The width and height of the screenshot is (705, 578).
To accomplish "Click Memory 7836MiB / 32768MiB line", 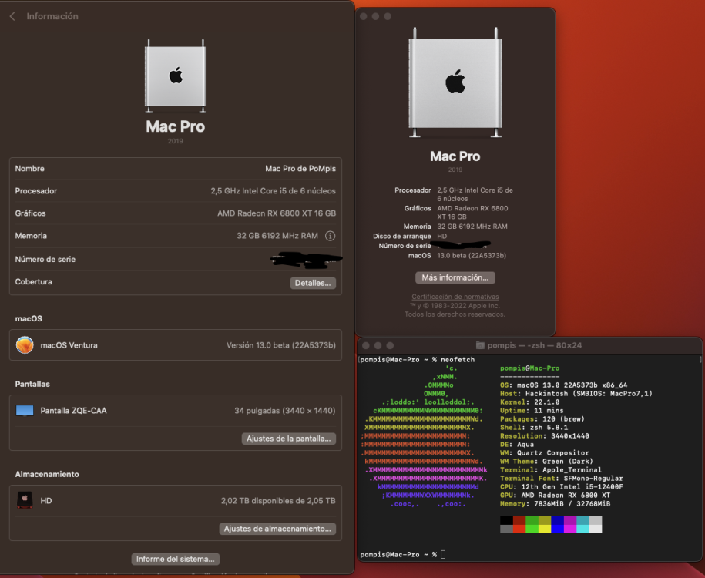I will 555,504.
